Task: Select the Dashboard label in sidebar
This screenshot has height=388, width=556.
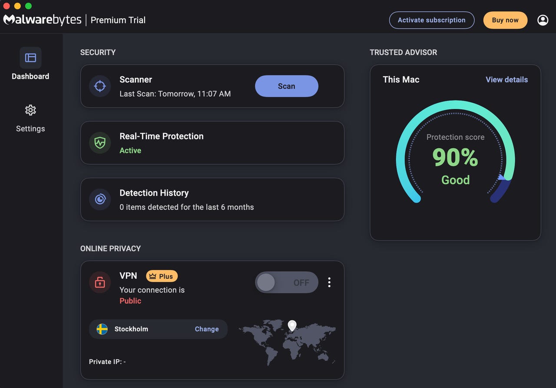Action: tap(30, 76)
